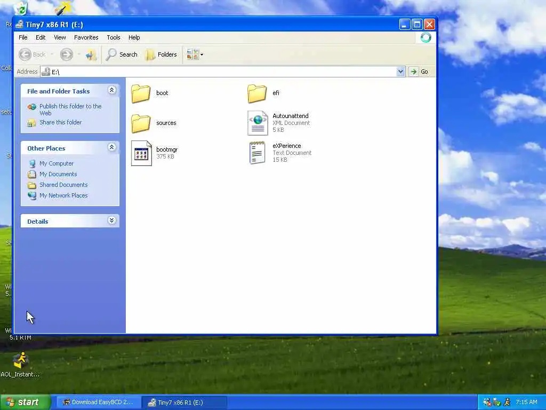Viewport: 546px width, 410px height.
Task: Maximize the Tiny7 x86 R1 window
Action: (417, 25)
